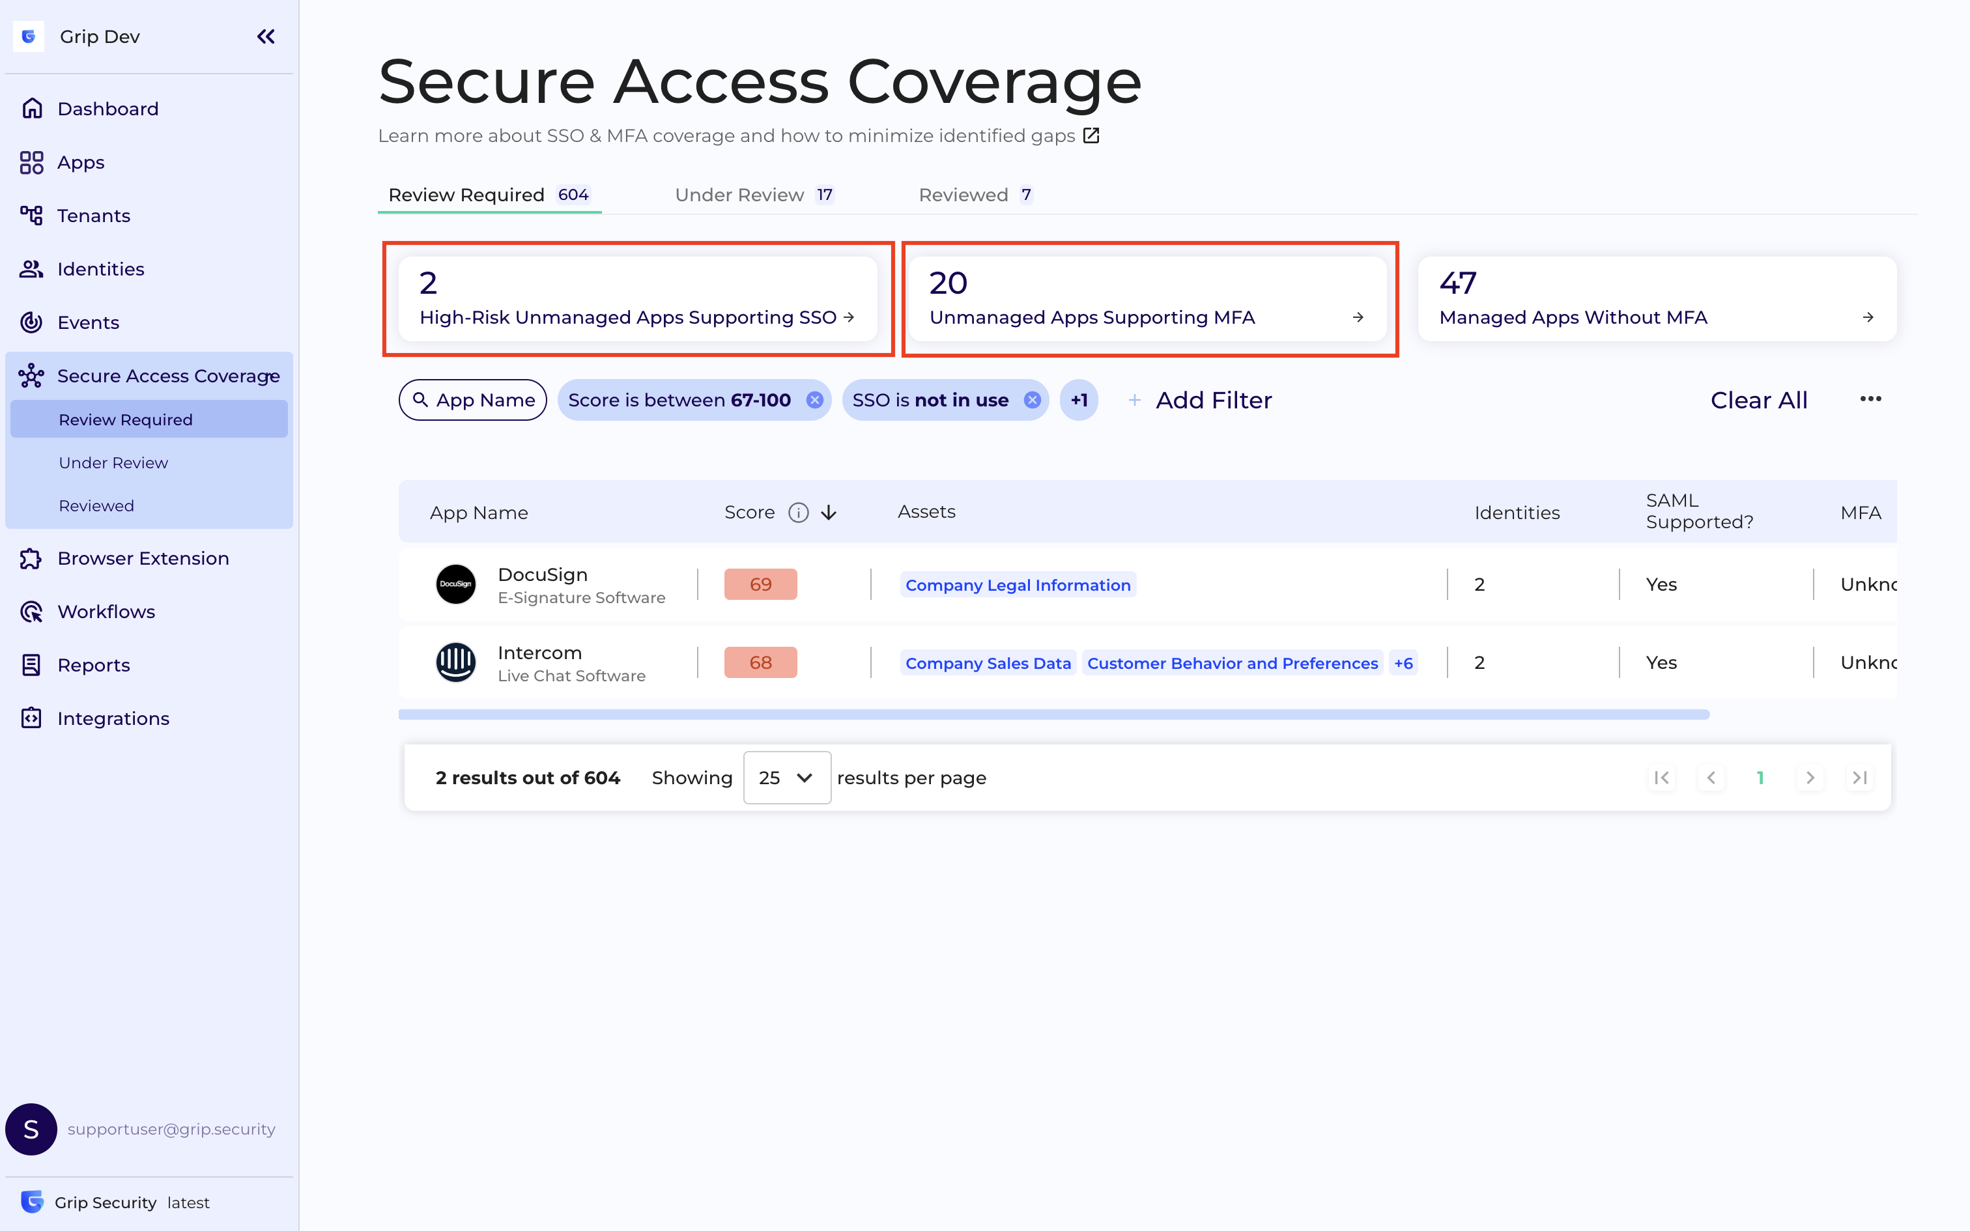1970x1231 pixels.
Task: Open the Dashboard page
Action: [107, 108]
